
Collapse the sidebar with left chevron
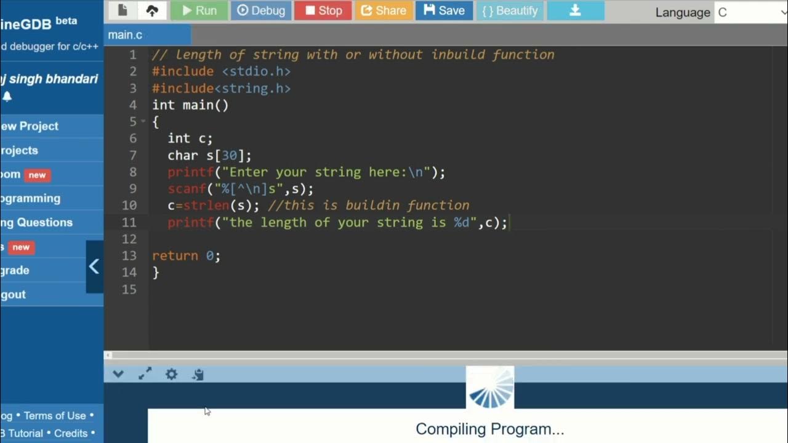[94, 266]
